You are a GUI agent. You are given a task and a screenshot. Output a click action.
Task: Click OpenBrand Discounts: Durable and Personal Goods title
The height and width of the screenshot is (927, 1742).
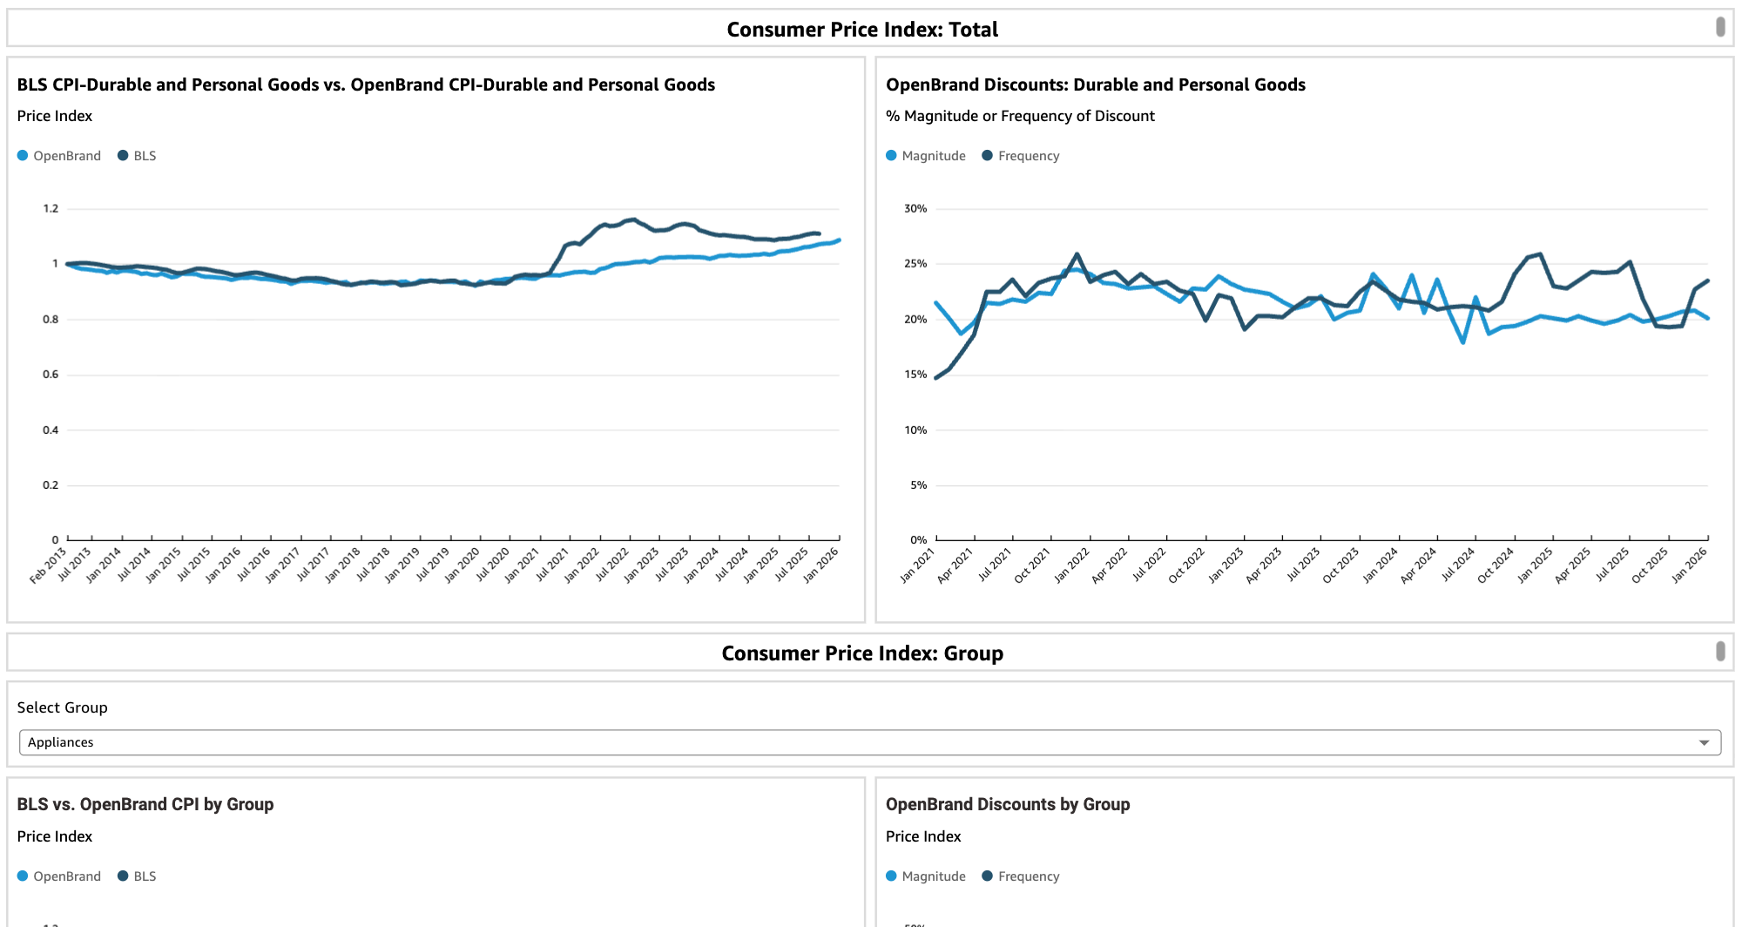1095,85
